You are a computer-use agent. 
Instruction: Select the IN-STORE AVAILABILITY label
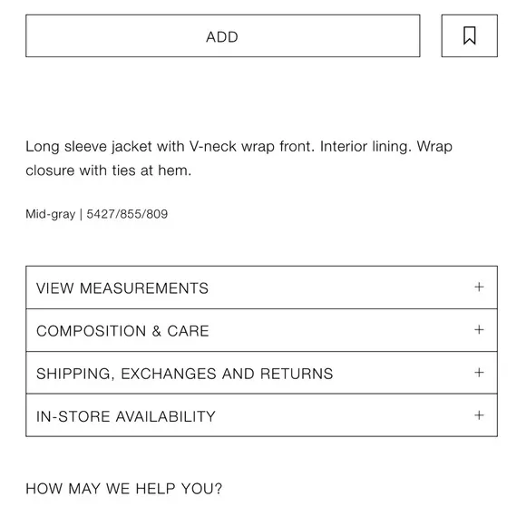pyautogui.click(x=126, y=416)
